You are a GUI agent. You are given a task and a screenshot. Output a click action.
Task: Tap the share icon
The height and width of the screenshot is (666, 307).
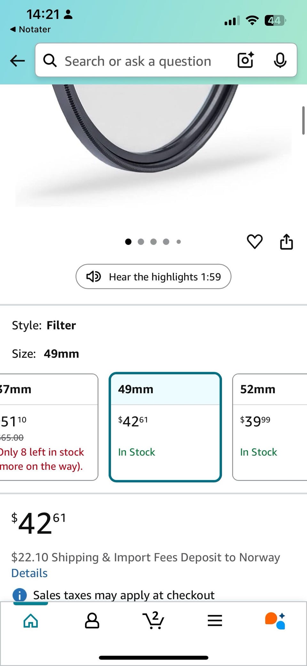pos(286,241)
